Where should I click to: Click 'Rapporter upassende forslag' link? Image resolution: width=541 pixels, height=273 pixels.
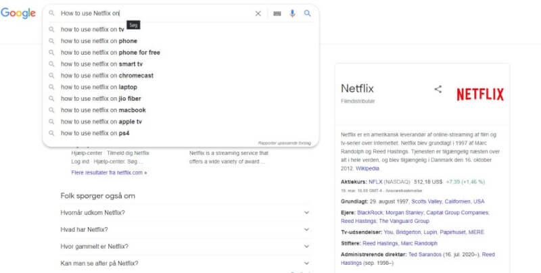284,143
